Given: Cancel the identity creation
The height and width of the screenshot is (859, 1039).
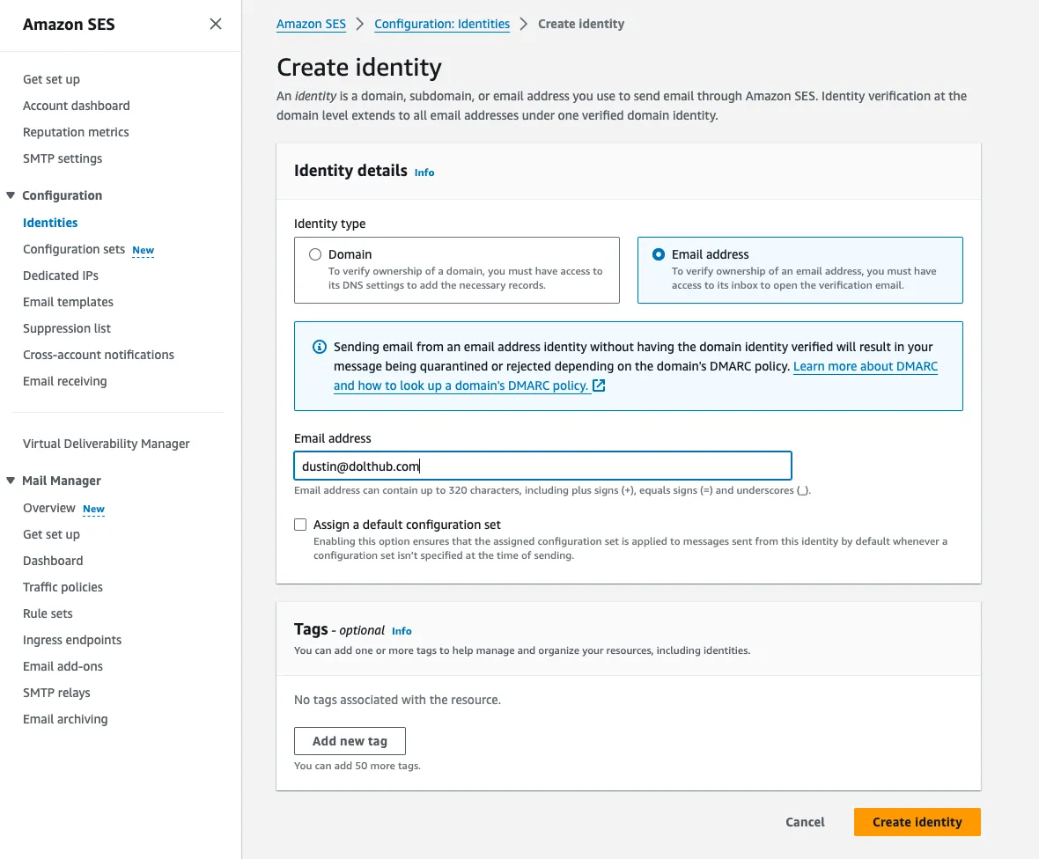Looking at the screenshot, I should [804, 821].
